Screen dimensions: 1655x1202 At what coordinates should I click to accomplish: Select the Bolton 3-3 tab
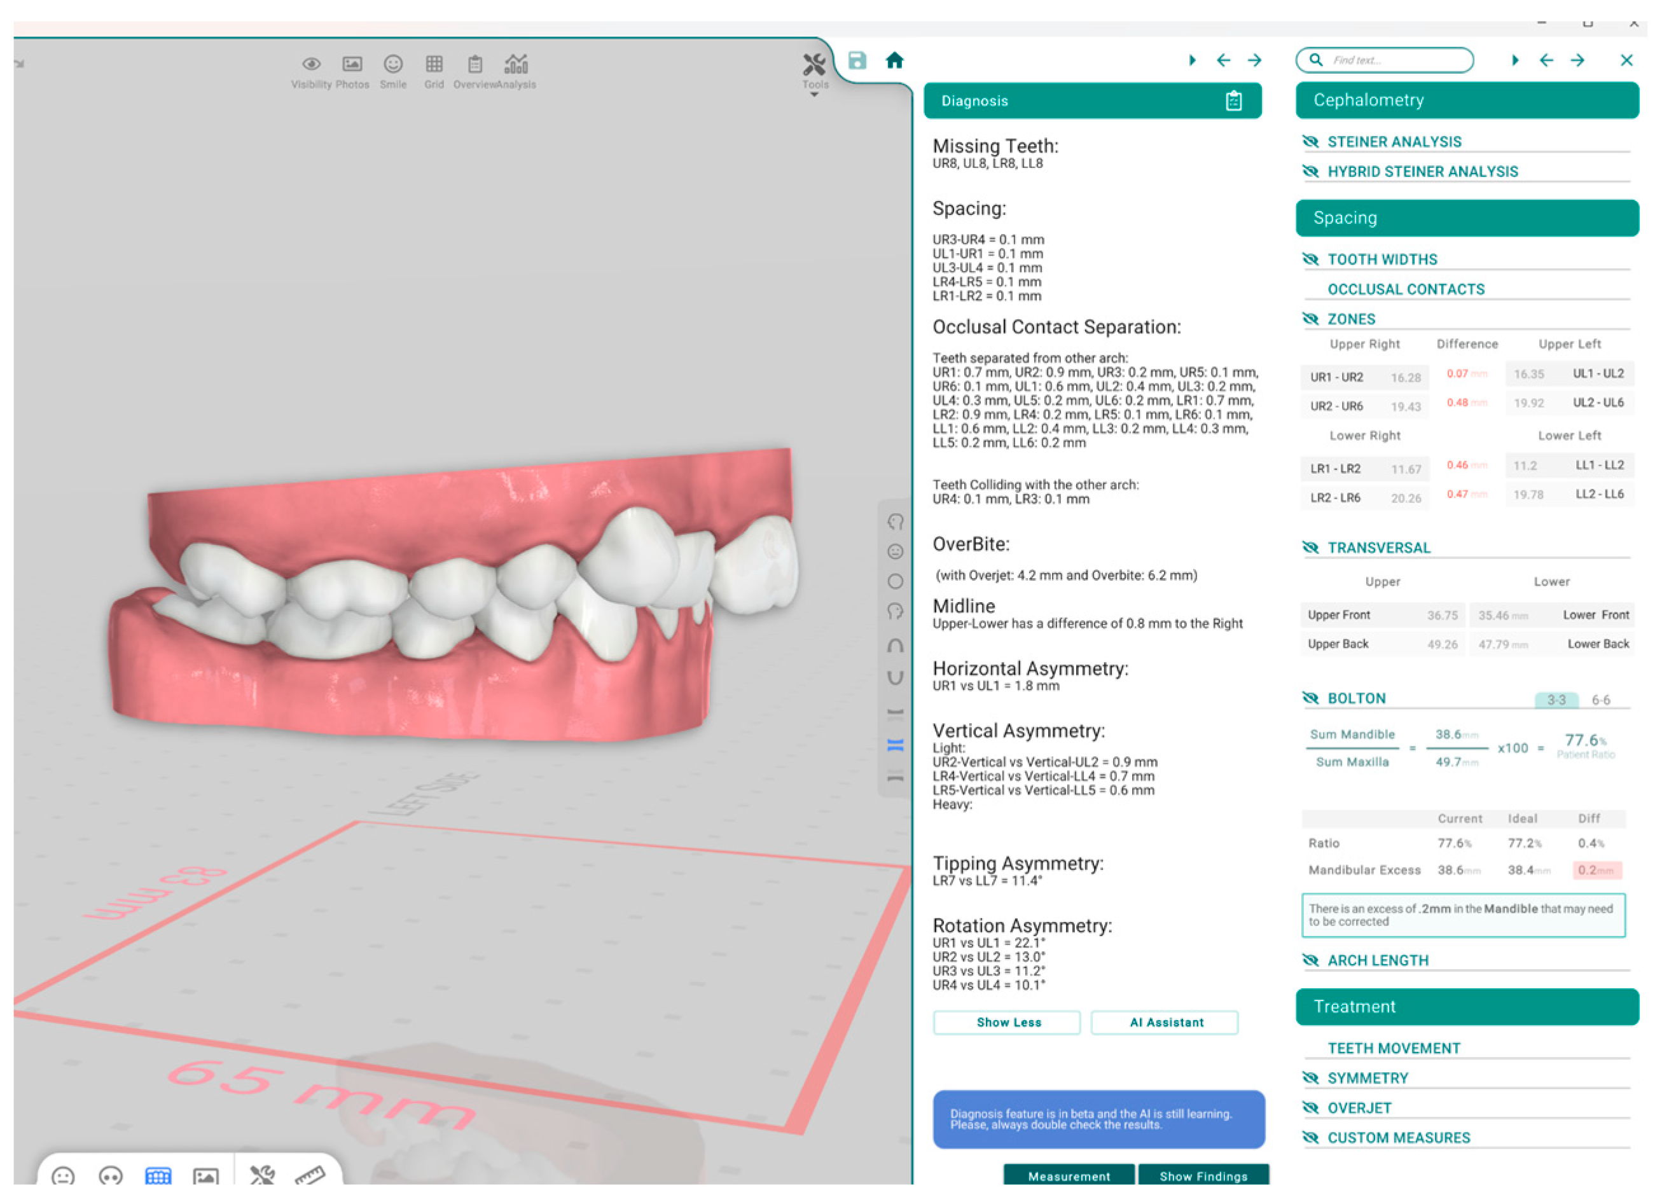pos(1556,700)
